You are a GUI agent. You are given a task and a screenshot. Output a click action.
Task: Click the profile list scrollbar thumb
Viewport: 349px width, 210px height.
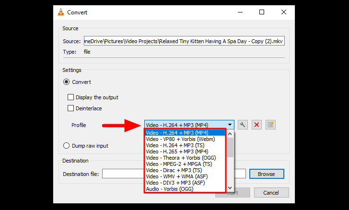click(x=230, y=147)
